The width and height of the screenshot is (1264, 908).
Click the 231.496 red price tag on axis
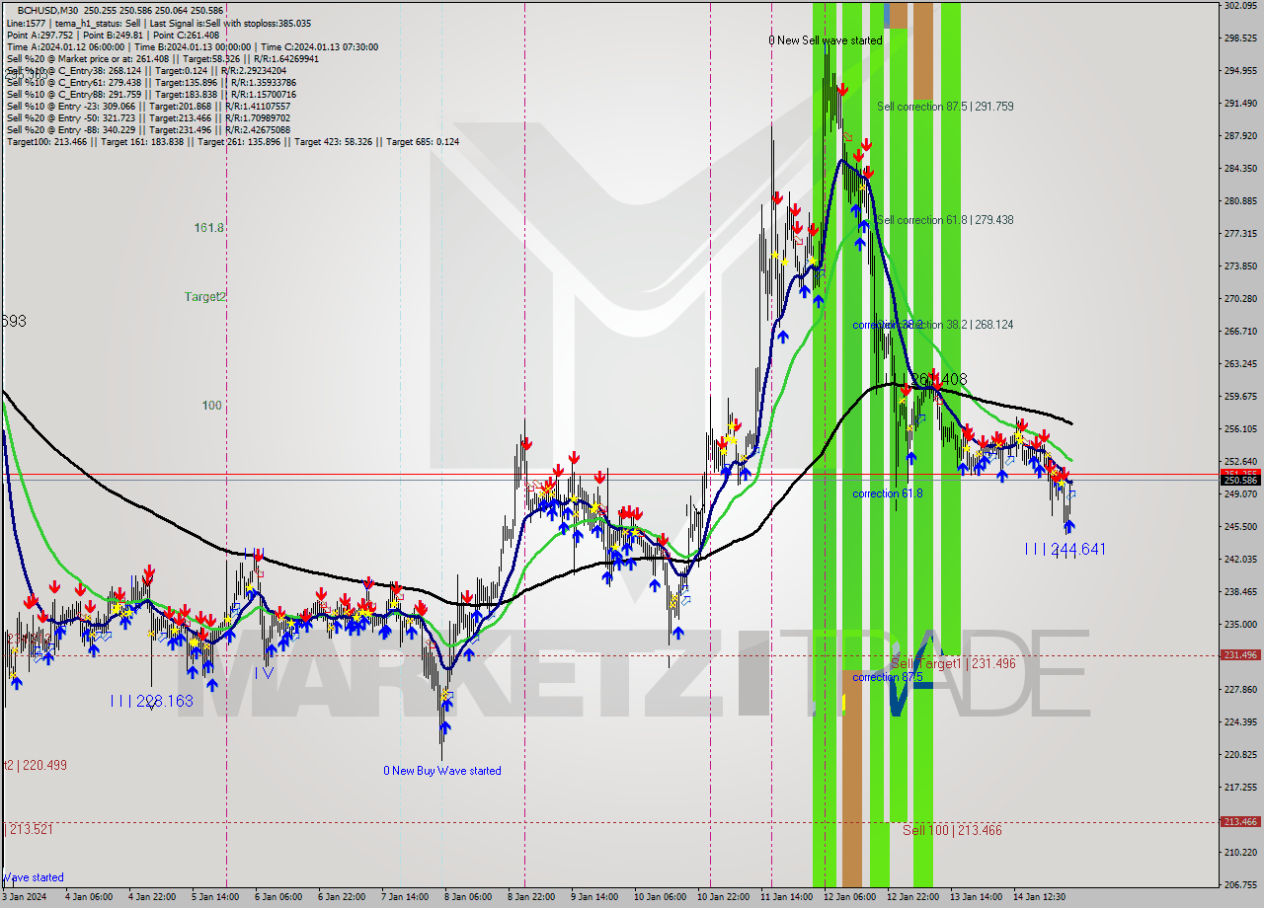1240,654
